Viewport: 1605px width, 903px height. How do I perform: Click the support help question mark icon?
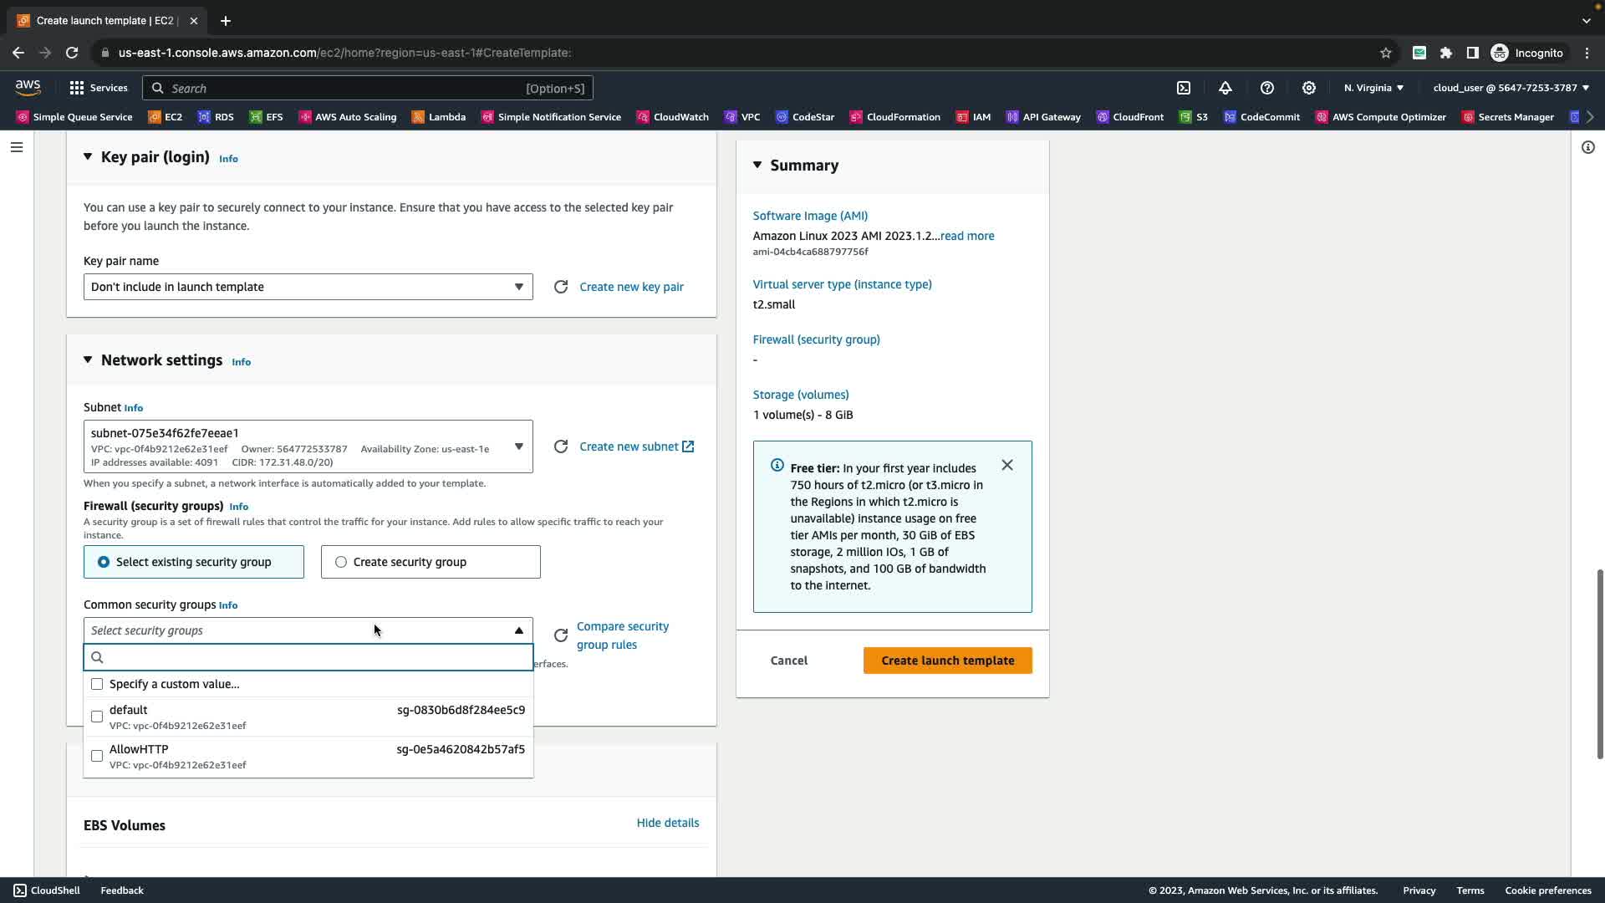point(1267,88)
